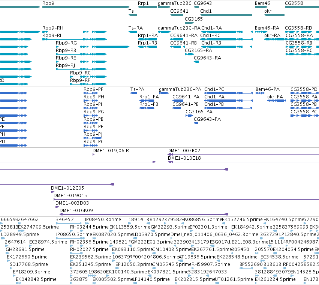Click the Rbp9-RC transcript label
Viewport: 319px width, 285px height.
tap(80, 73)
